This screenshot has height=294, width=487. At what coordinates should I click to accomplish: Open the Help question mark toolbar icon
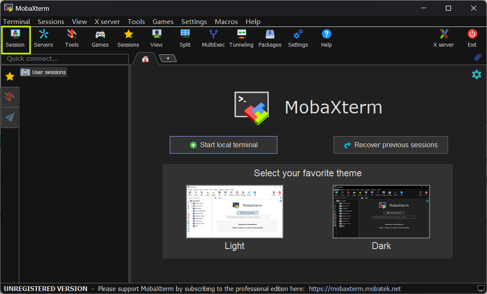326,39
